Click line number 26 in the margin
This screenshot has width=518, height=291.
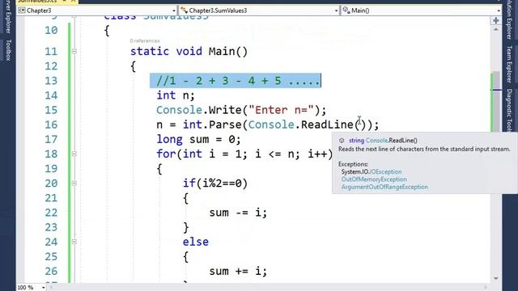pos(51,272)
